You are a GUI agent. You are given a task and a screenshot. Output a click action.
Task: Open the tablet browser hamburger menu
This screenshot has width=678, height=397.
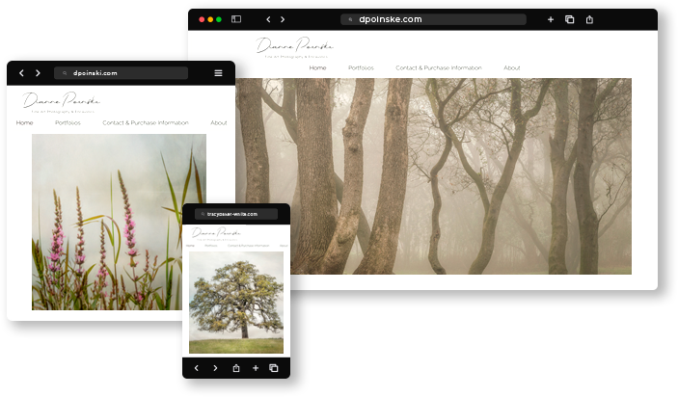click(x=219, y=73)
